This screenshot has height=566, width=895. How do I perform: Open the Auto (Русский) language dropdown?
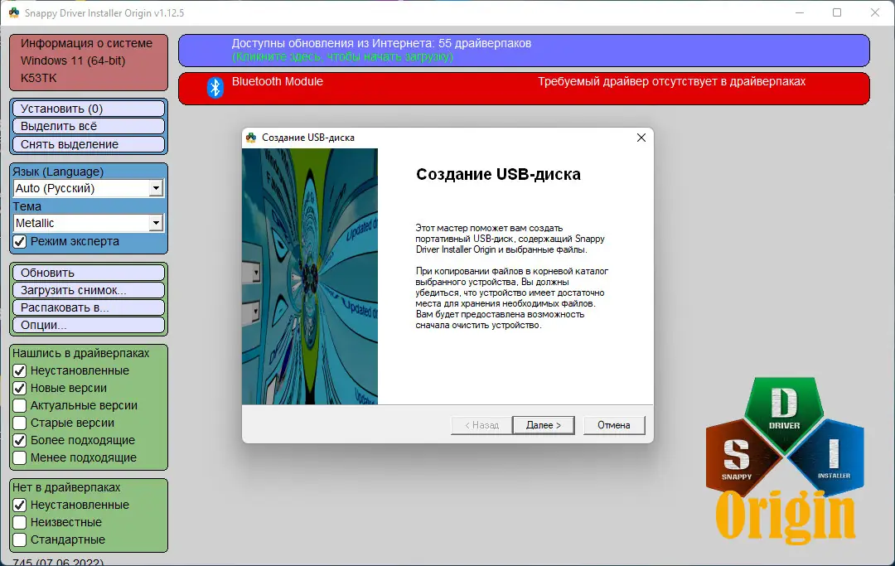coord(157,188)
